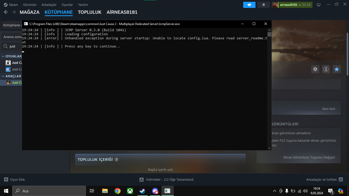349x196 pixels.
Task: Click the console window's title bar icon
Action: tap(26, 24)
